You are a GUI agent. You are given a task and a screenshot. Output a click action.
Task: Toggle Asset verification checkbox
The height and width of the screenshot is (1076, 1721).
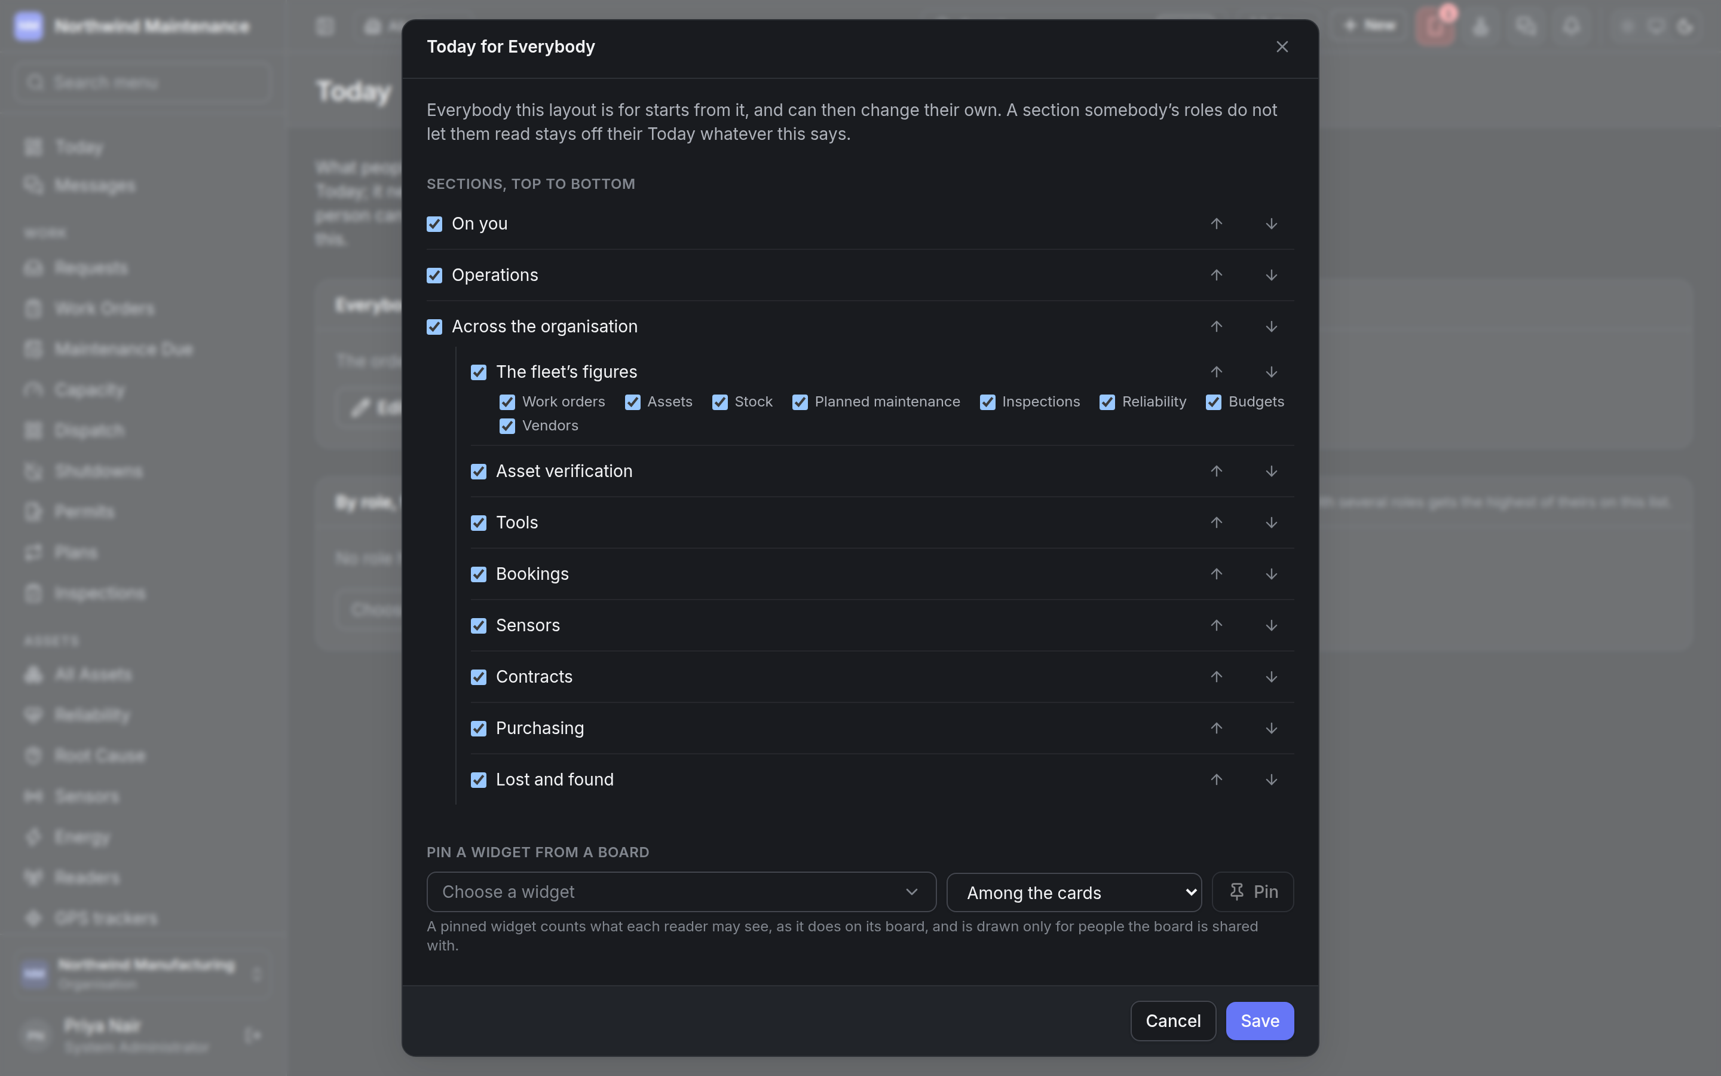point(479,471)
